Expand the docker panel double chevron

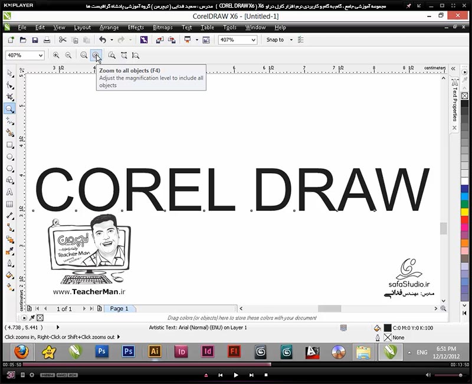(x=453, y=69)
